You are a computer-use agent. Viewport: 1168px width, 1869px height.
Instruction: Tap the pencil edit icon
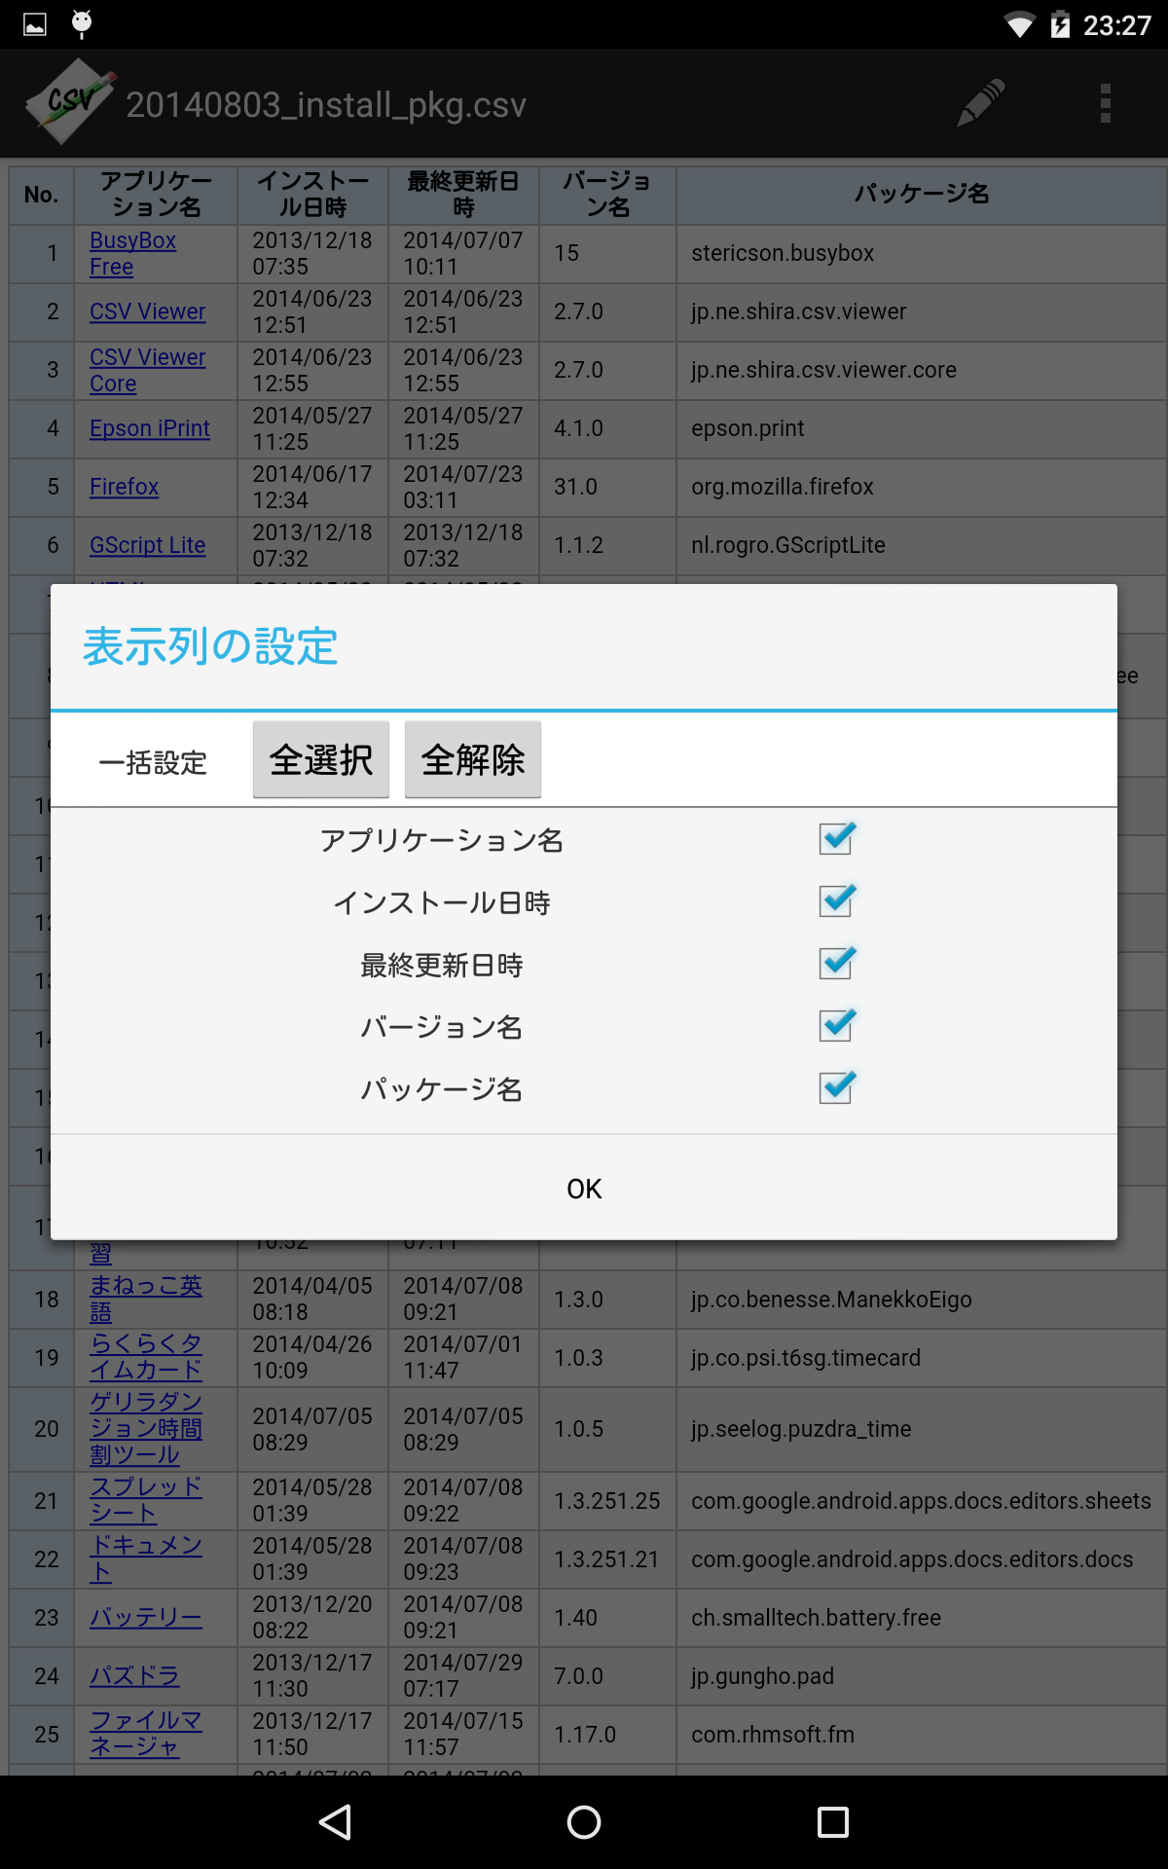pos(980,103)
